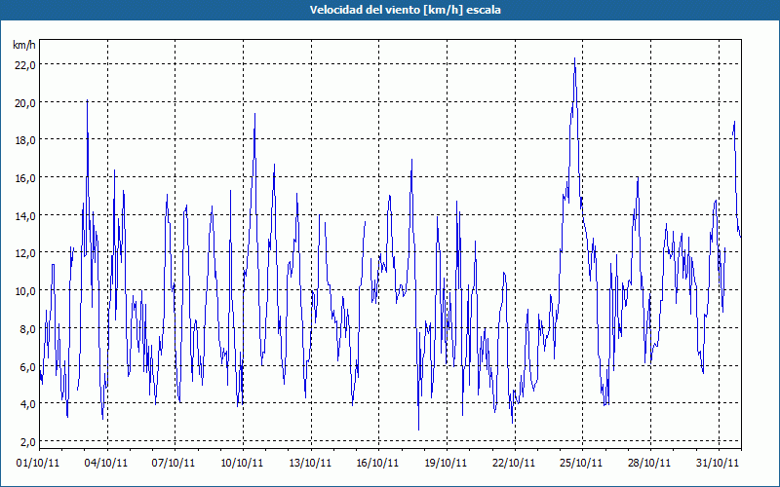Click the 20,0 y-axis value
Screen dimensions: 780x487
click(x=25, y=102)
